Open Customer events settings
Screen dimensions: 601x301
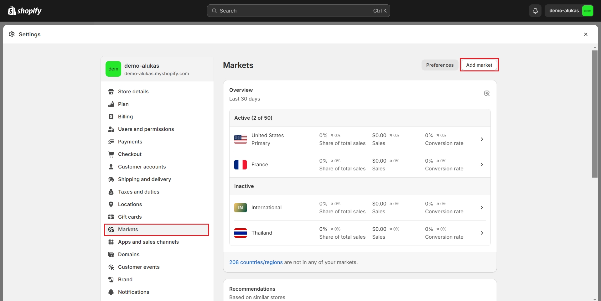pos(138,267)
